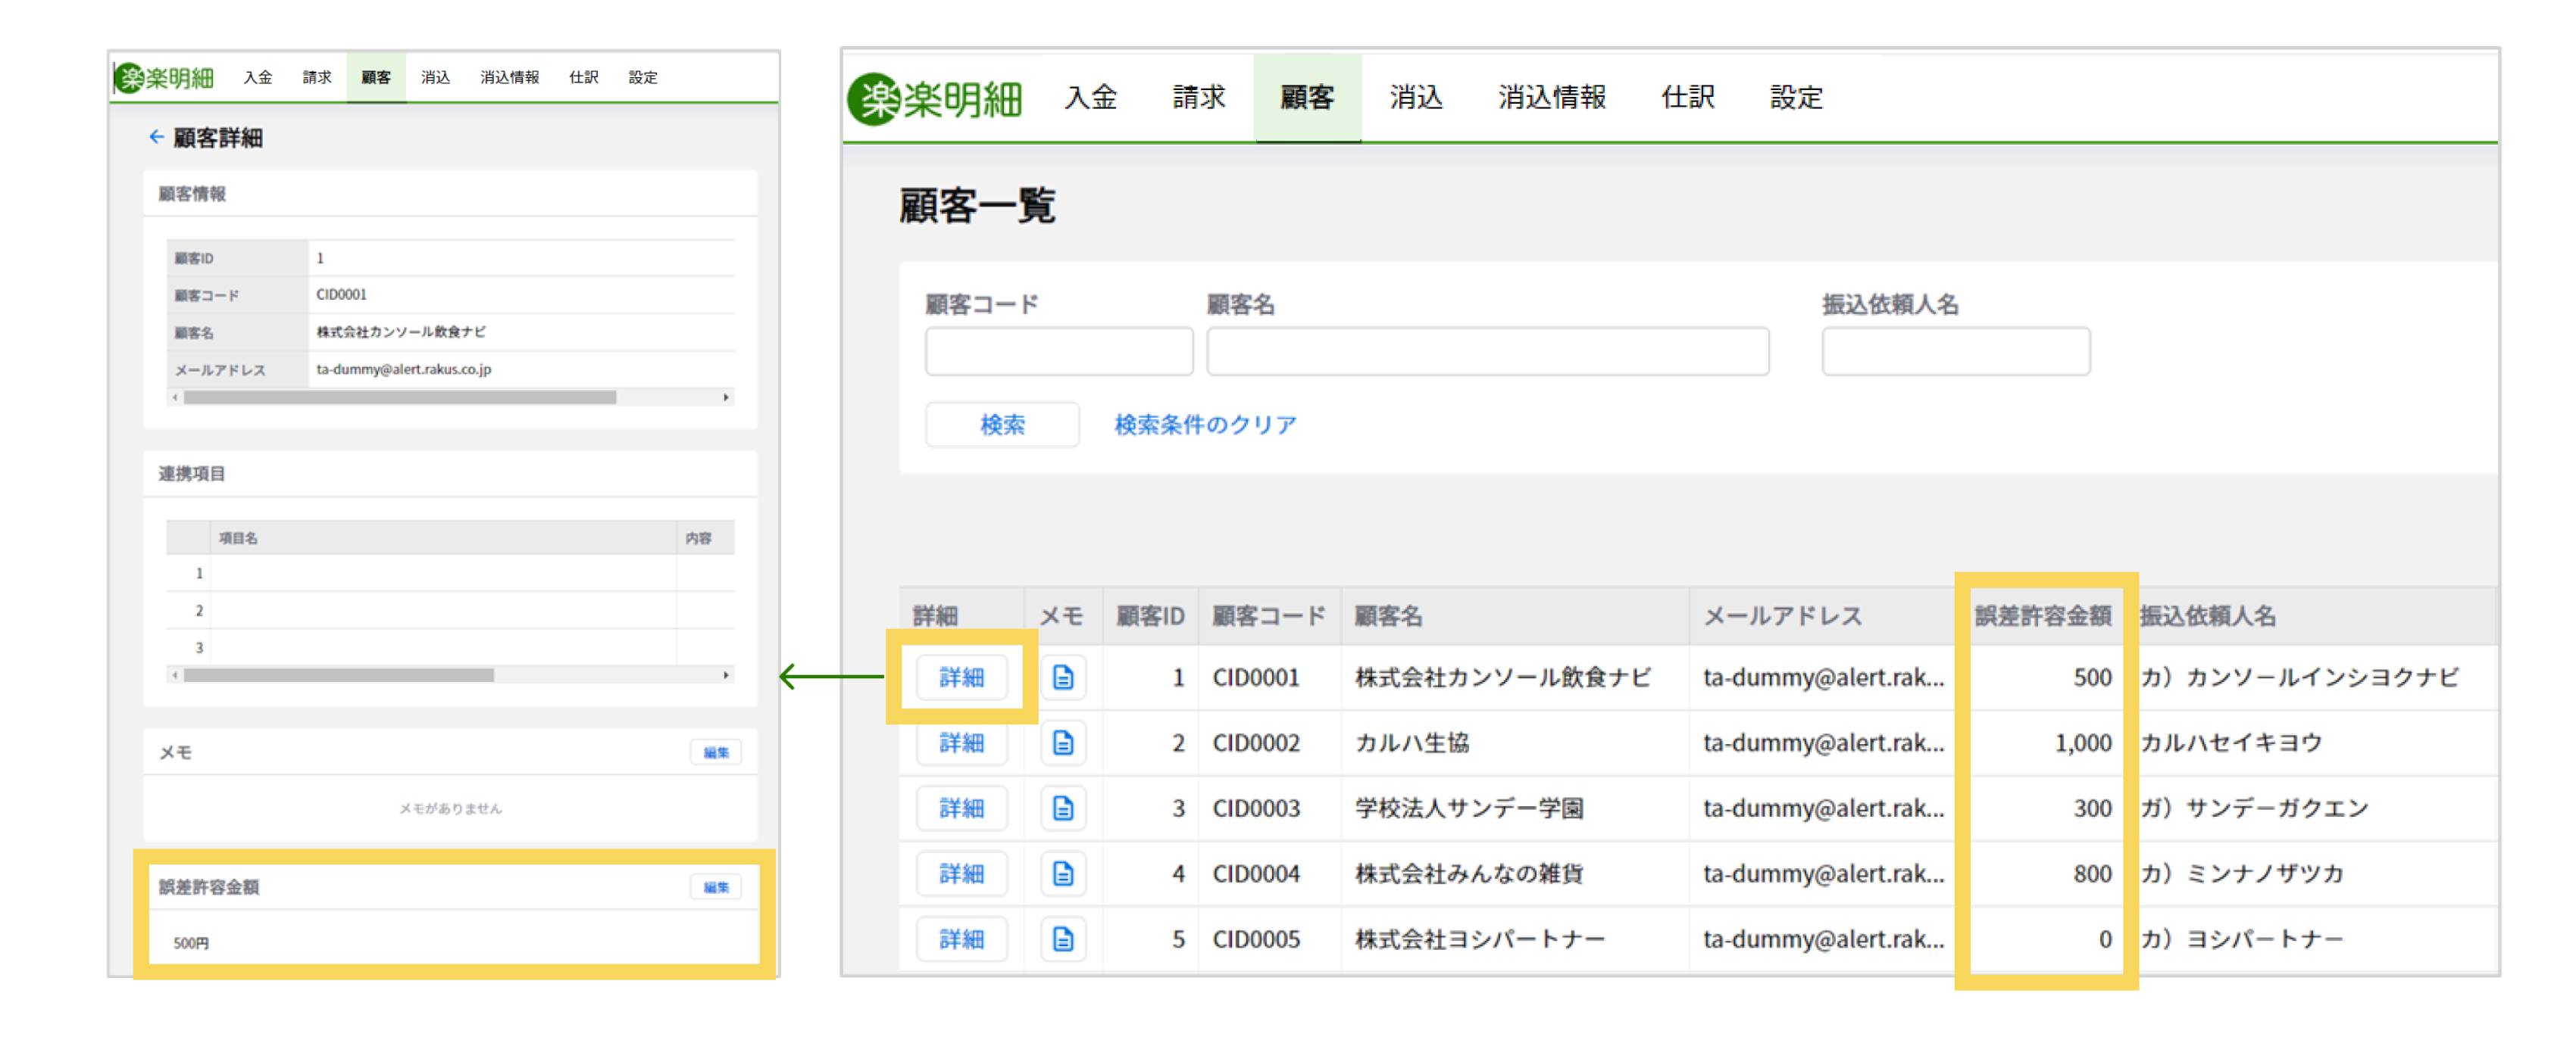Open memo icon for カルハ生協 row

[1062, 743]
